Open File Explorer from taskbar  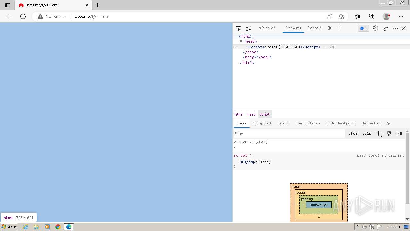[x=36, y=227]
